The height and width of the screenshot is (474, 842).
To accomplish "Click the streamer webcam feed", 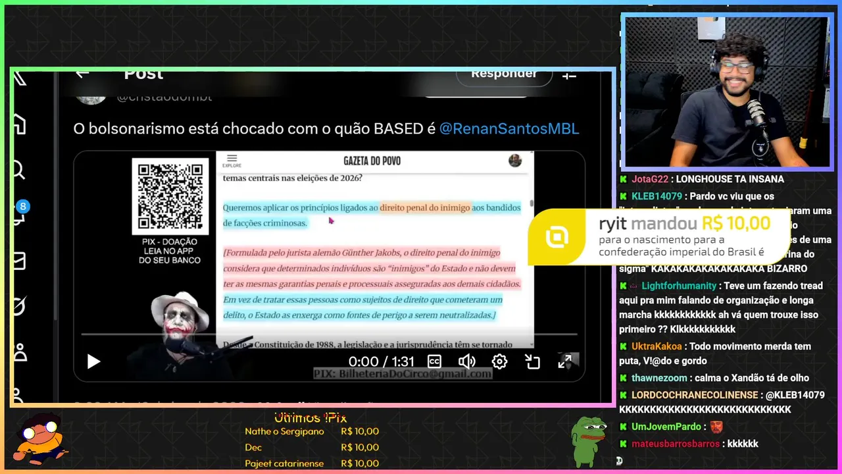I will point(726,92).
